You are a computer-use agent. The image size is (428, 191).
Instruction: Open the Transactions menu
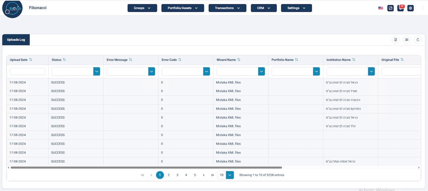pos(227,8)
